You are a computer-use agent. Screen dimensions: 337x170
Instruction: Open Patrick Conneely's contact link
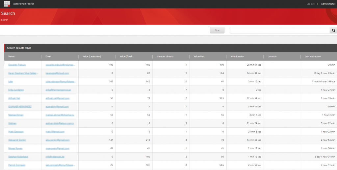17,165
